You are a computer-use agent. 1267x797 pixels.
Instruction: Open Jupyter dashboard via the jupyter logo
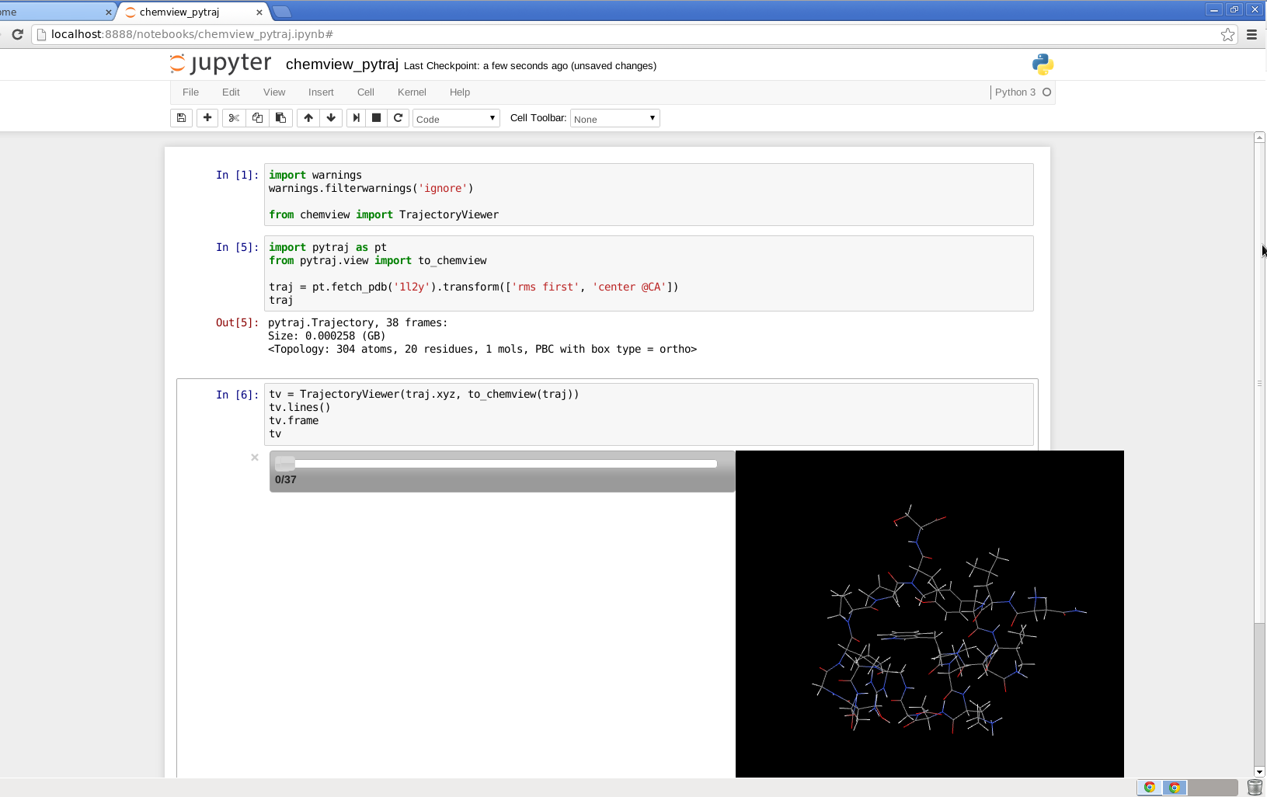tap(220, 63)
